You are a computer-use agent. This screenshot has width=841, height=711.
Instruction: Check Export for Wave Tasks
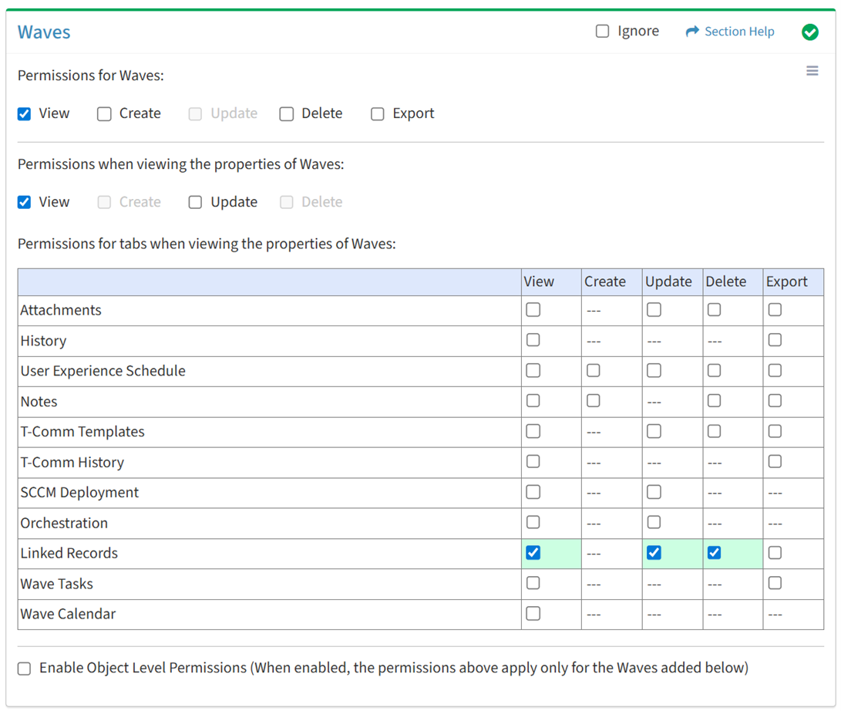pyautogui.click(x=775, y=583)
